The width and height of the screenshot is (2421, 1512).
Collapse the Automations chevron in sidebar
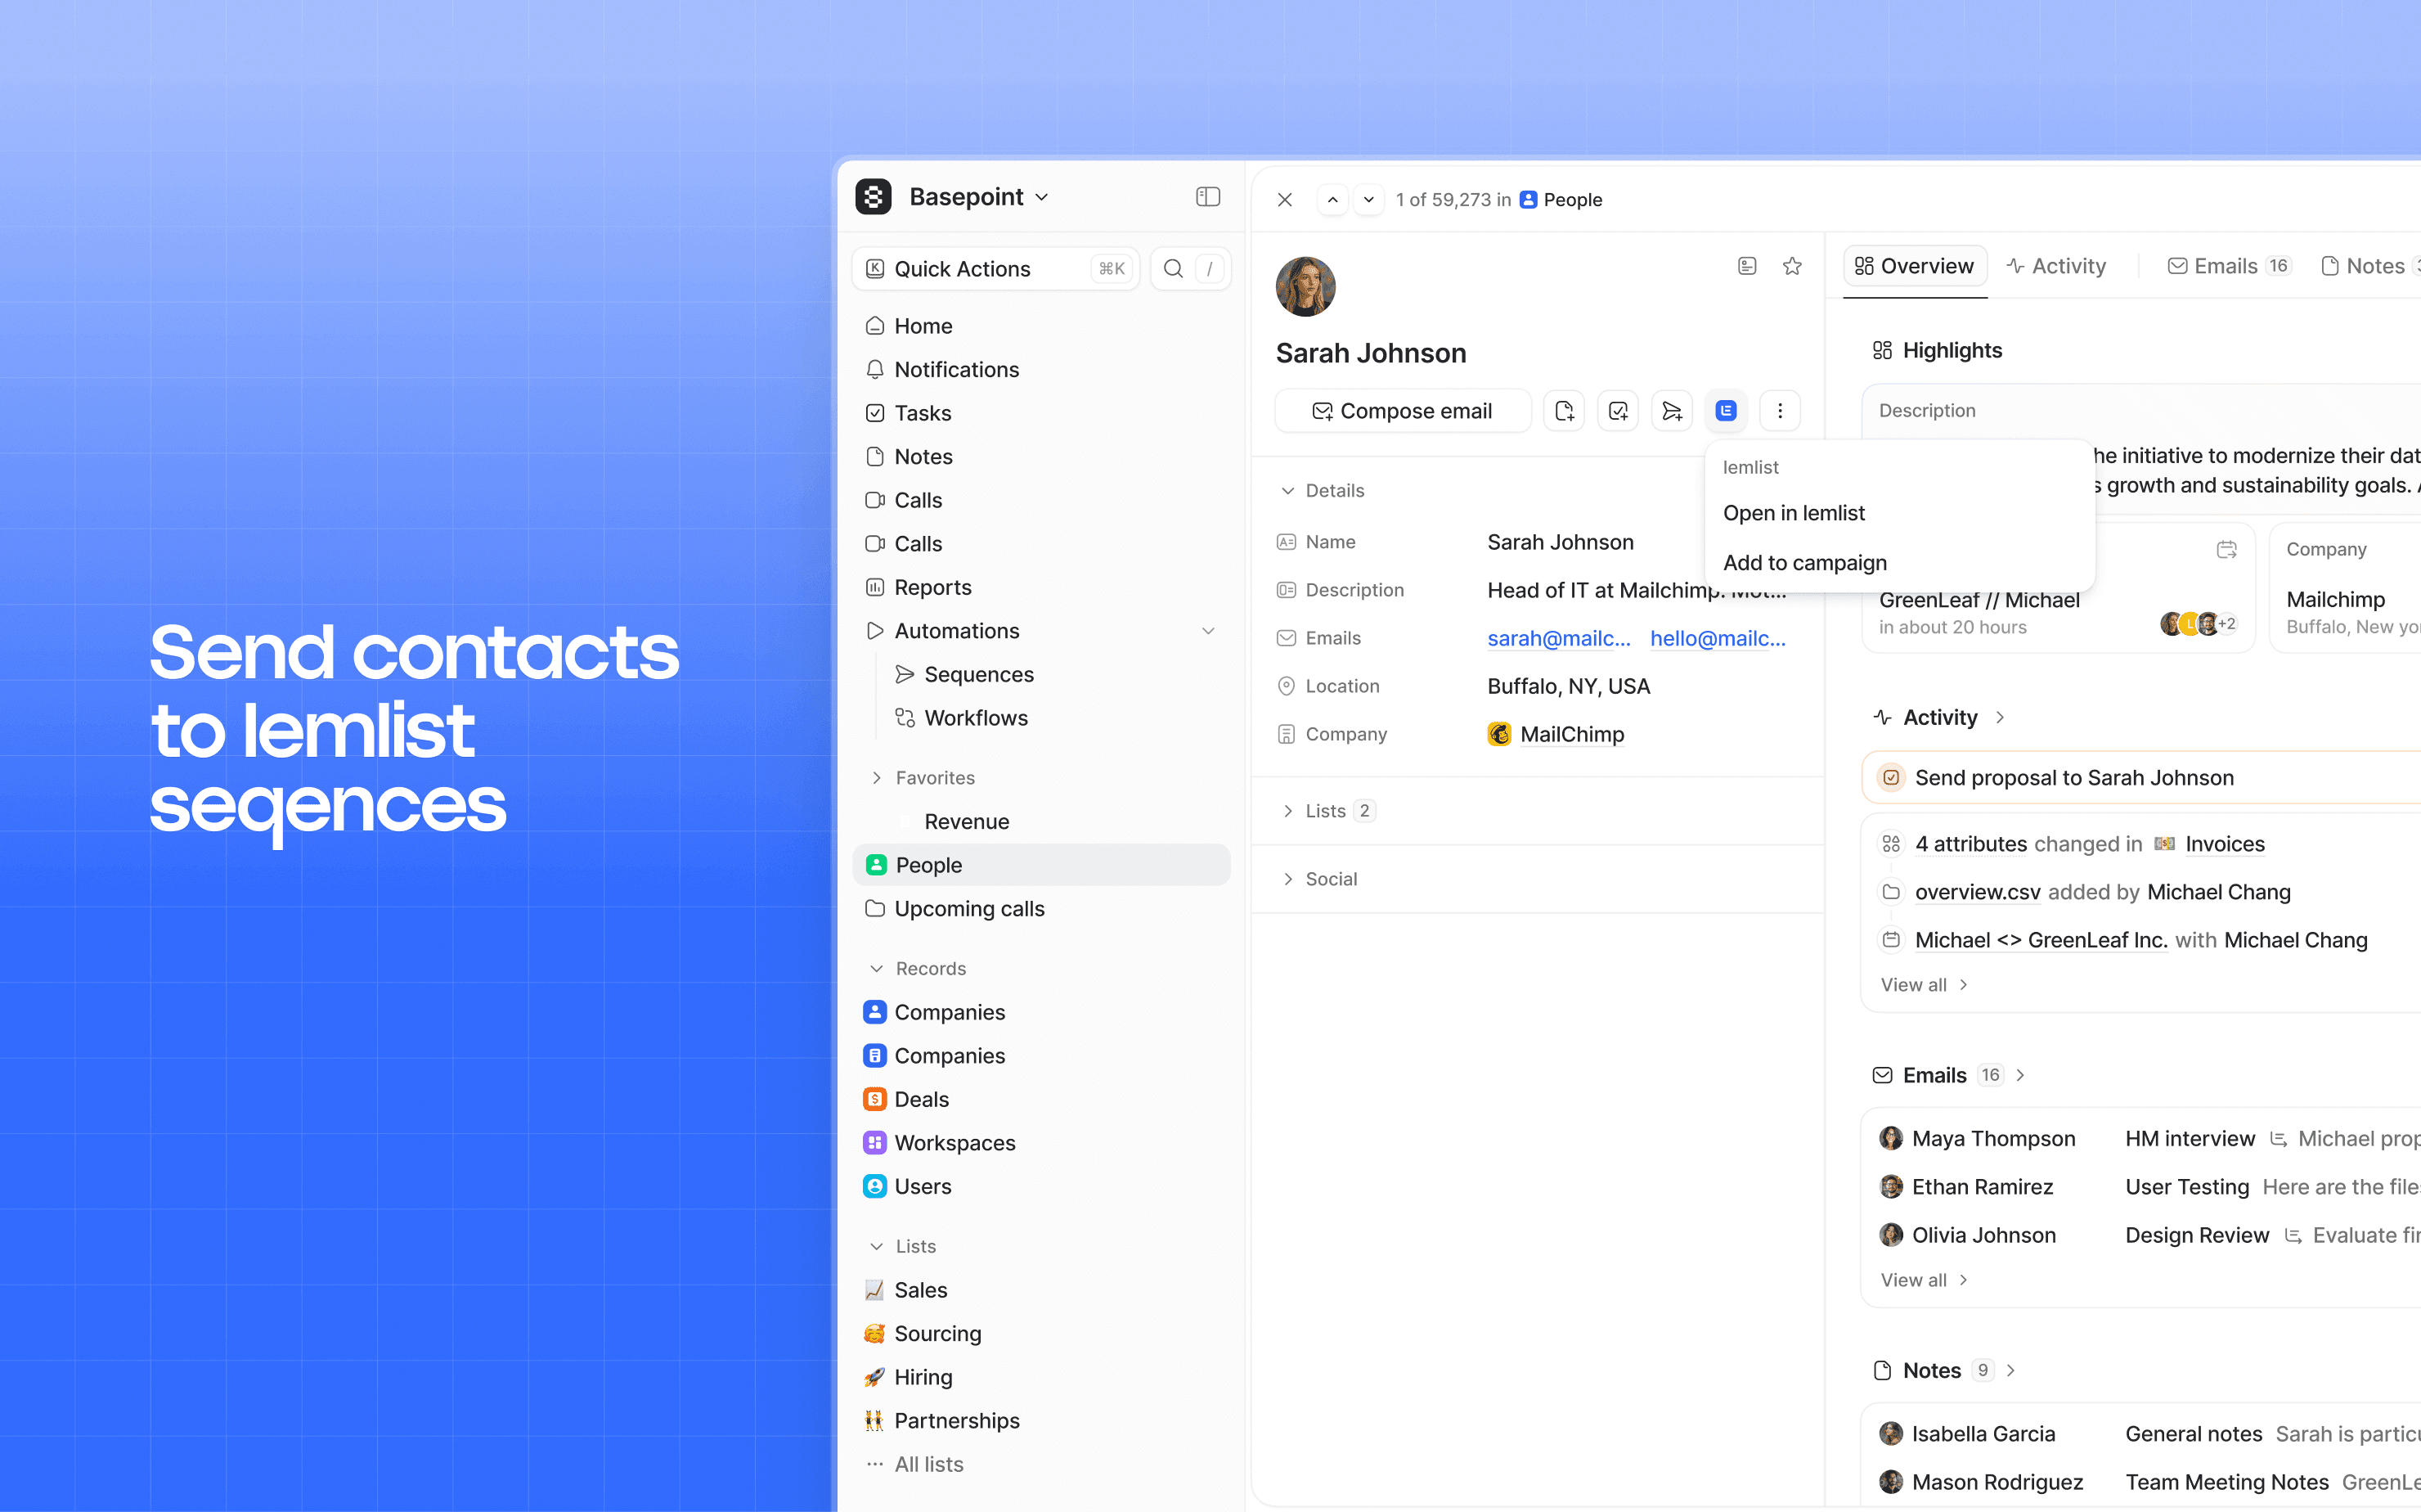click(1207, 631)
